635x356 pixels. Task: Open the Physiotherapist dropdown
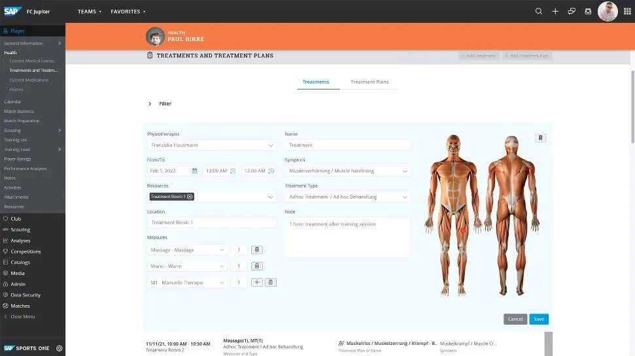point(271,145)
